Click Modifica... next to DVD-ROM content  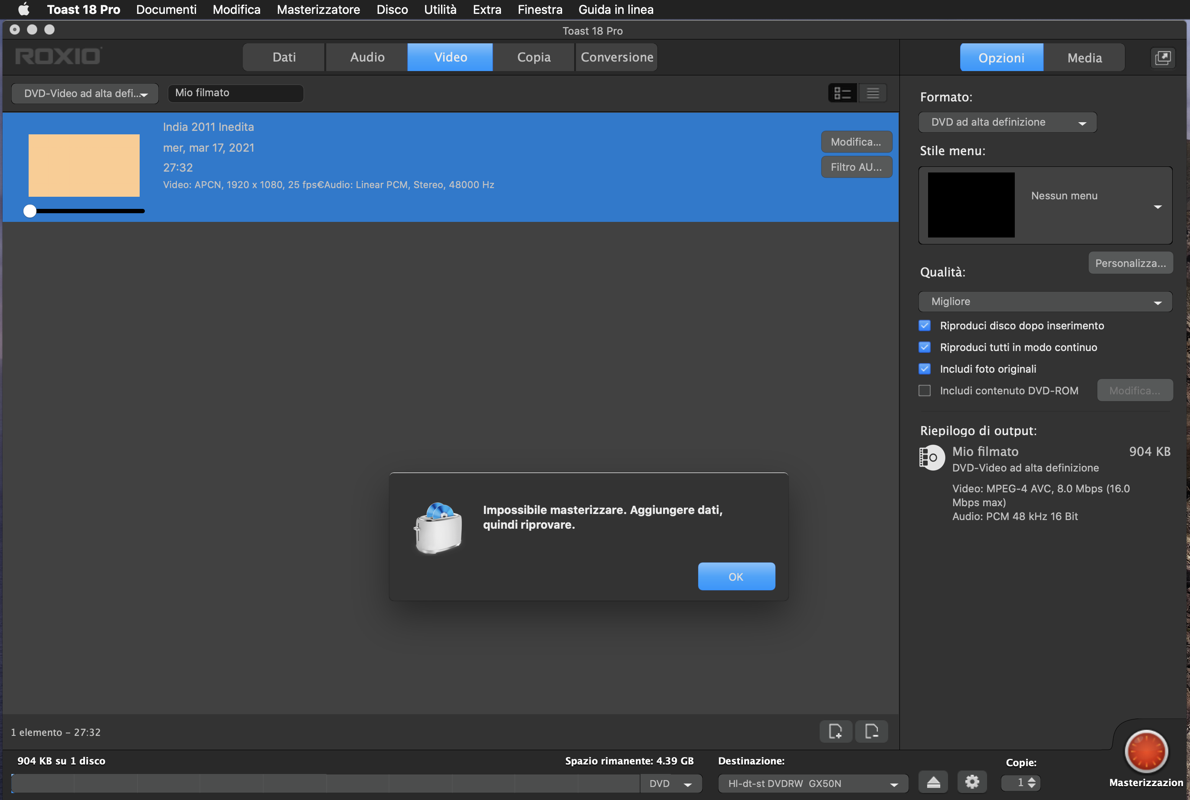tap(1134, 390)
